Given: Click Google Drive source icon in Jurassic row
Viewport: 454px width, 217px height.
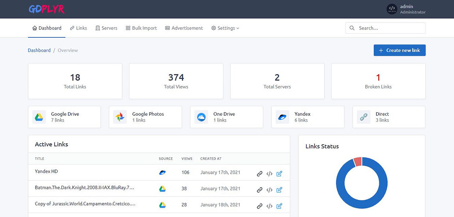Looking at the screenshot, I should click(162, 205).
